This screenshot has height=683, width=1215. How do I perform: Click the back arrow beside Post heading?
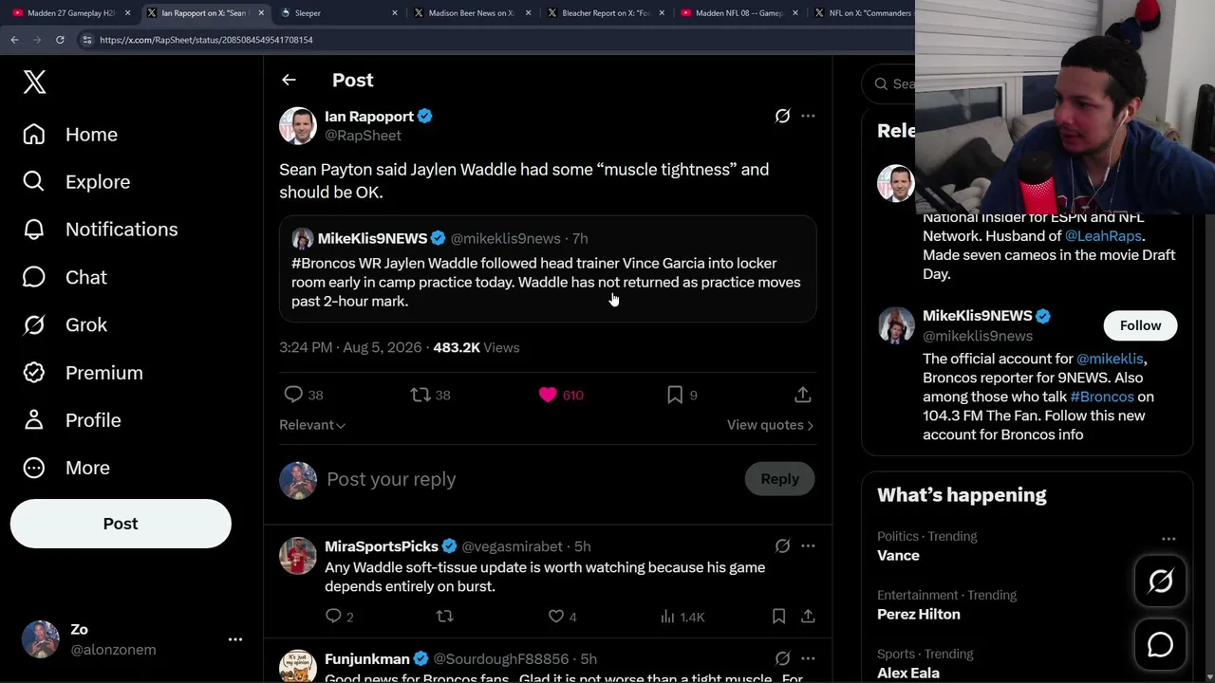[x=289, y=81]
